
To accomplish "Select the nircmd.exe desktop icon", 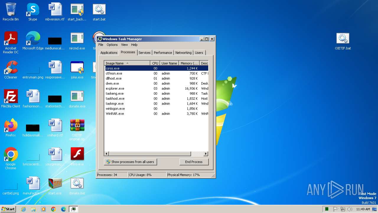I will pyautogui.click(x=77, y=41).
